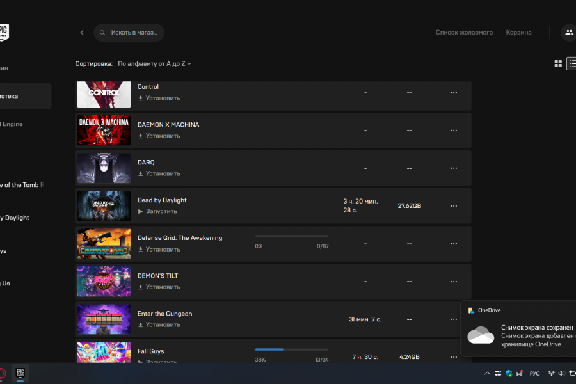This screenshot has height=384, width=576.
Task: Open the three-dot menu for DEMON'S TILT
Action: coord(454,282)
